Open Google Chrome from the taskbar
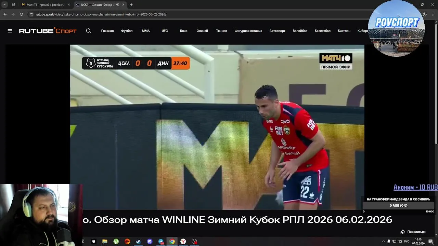The image size is (438, 246). pos(172,242)
